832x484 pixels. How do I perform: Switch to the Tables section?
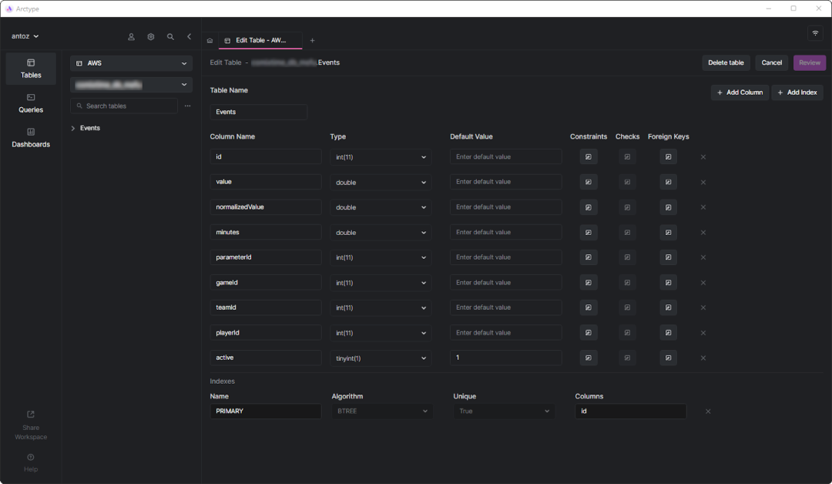(31, 69)
